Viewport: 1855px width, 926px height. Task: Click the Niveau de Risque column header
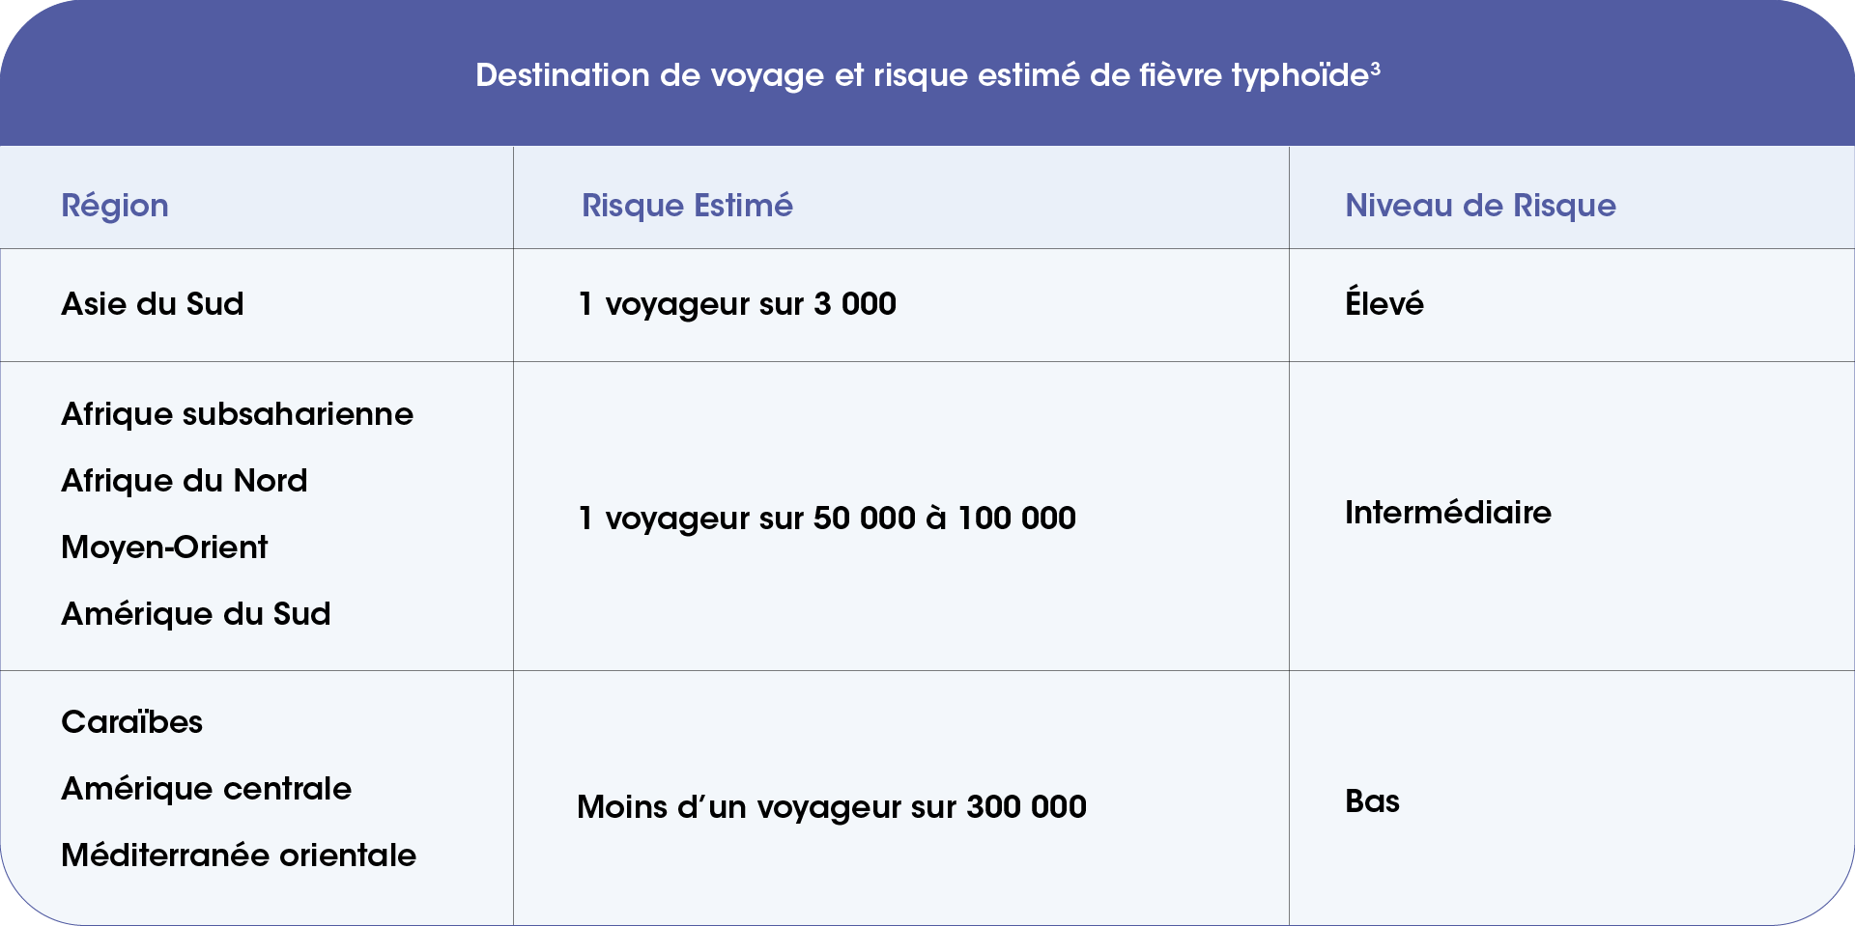point(1480,206)
